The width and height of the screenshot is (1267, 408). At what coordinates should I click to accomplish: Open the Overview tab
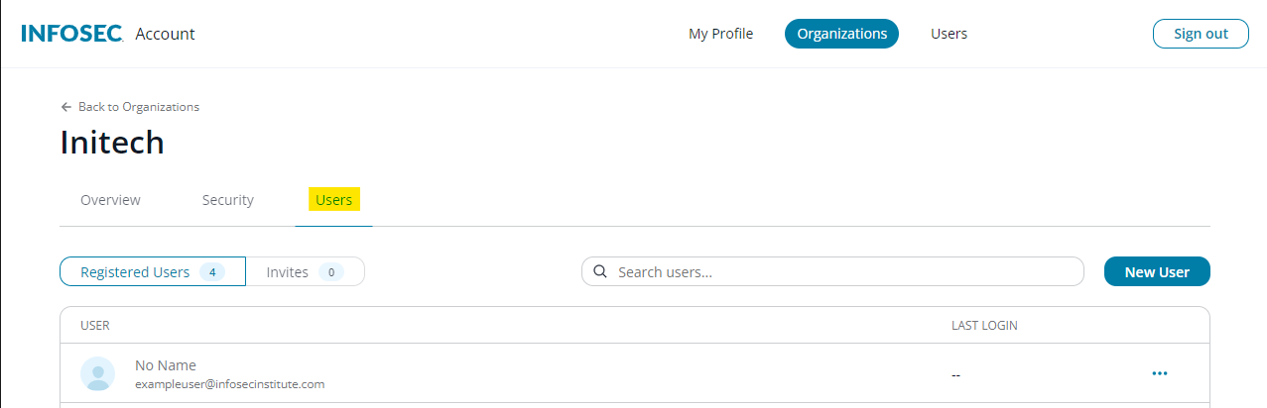(x=110, y=200)
